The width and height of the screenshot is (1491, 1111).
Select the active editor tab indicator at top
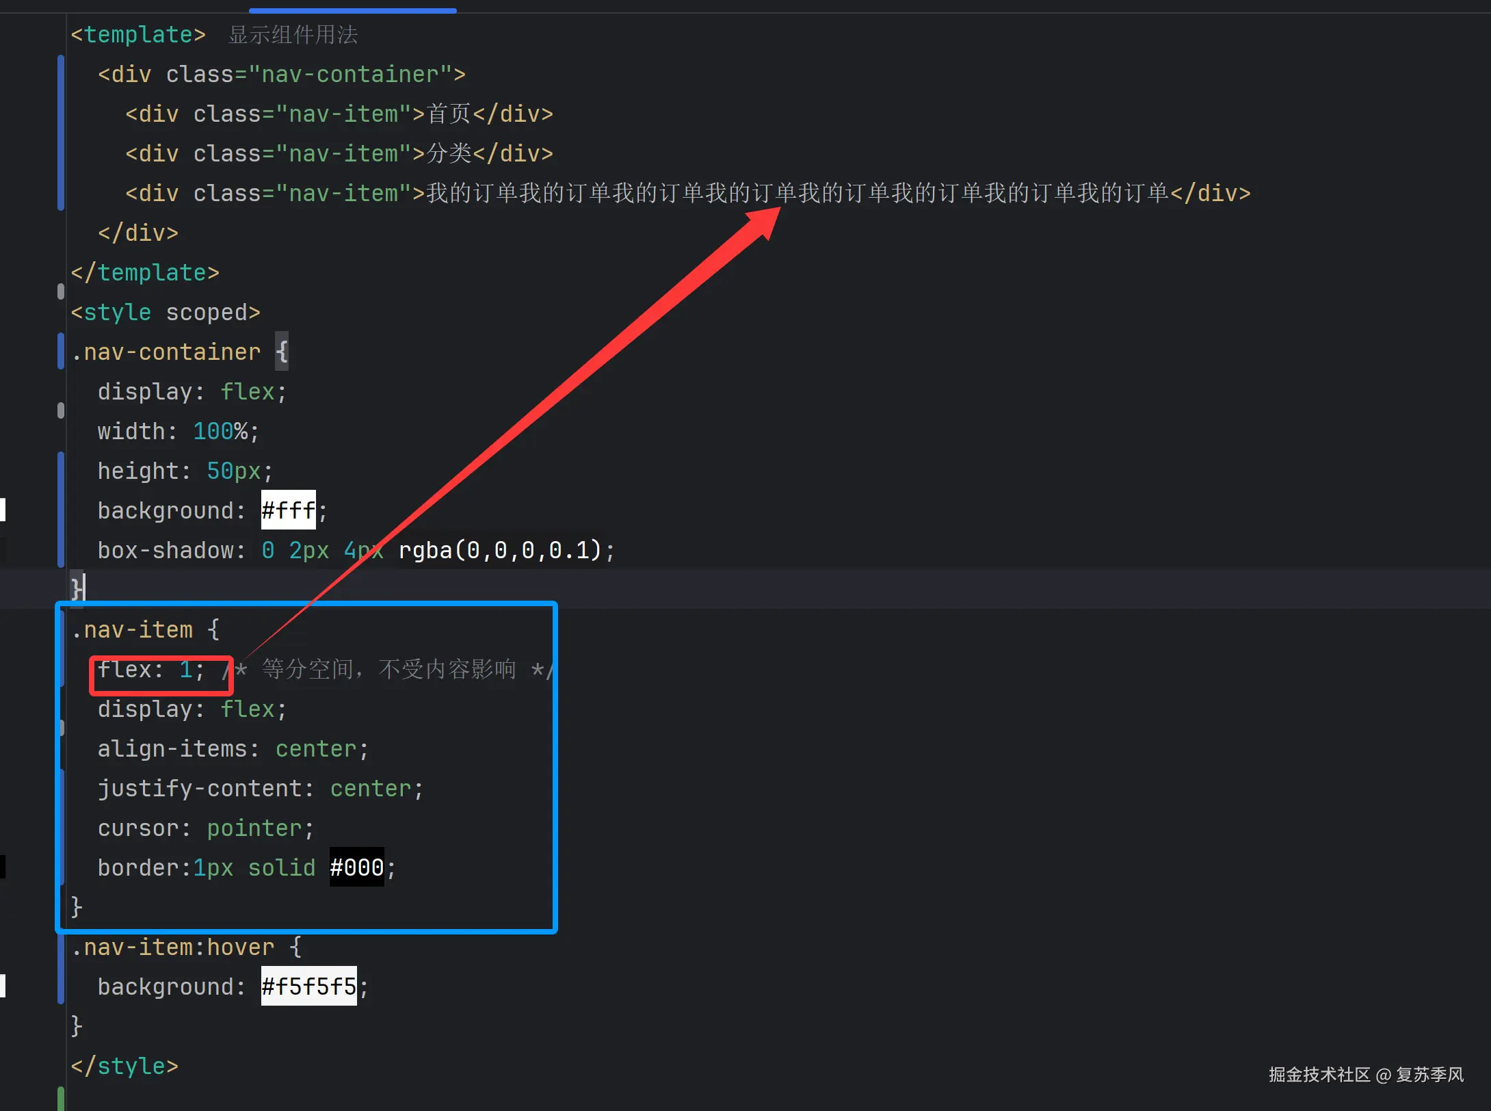[352, 10]
